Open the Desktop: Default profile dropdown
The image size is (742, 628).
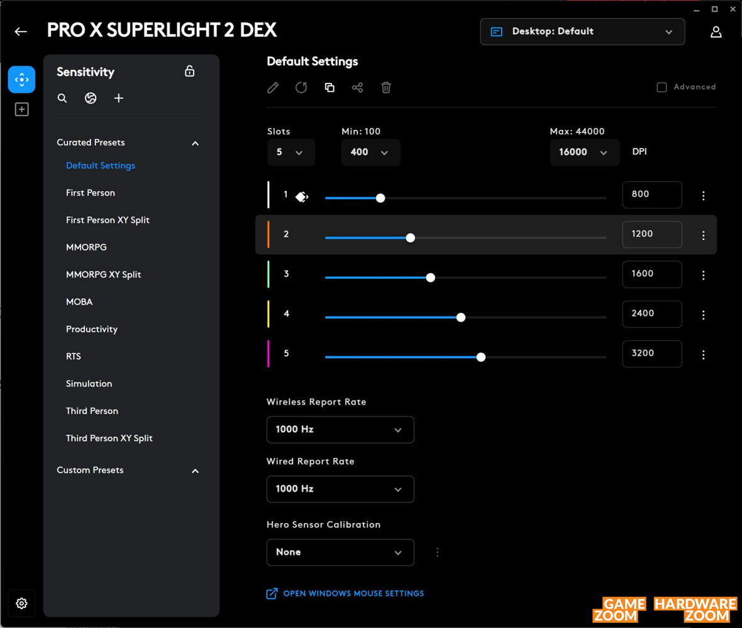[x=582, y=31]
